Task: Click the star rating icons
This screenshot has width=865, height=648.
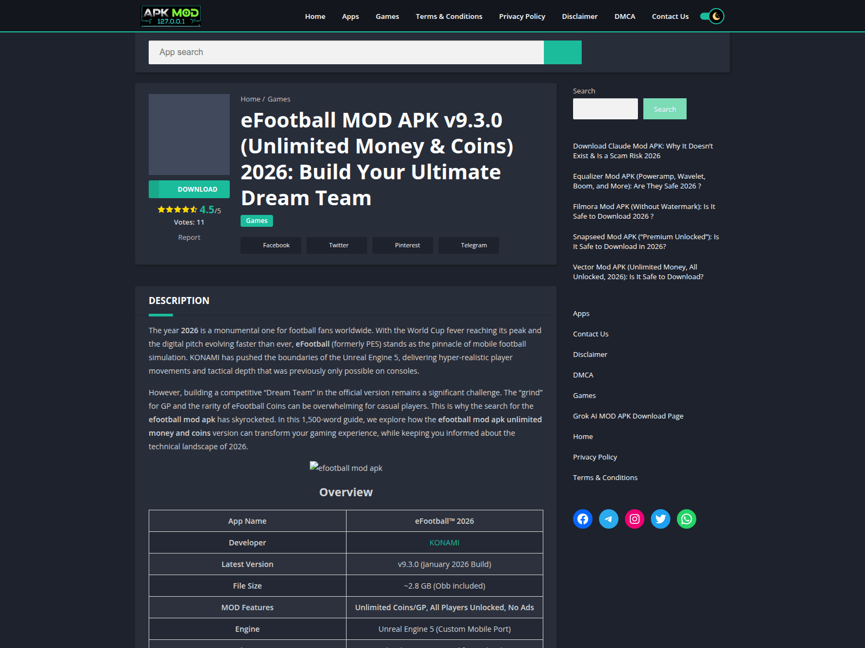Action: 177,210
